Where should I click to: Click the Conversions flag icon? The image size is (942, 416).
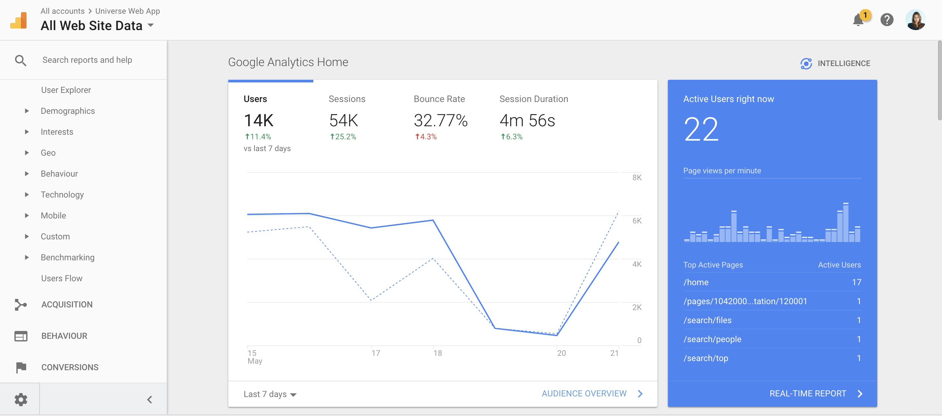(21, 367)
